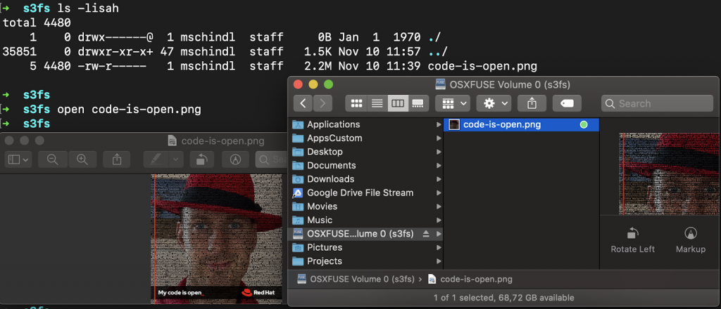Viewport: 721px width, 309px height.
Task: Show the Preview markup toolbar
Action: 236,159
